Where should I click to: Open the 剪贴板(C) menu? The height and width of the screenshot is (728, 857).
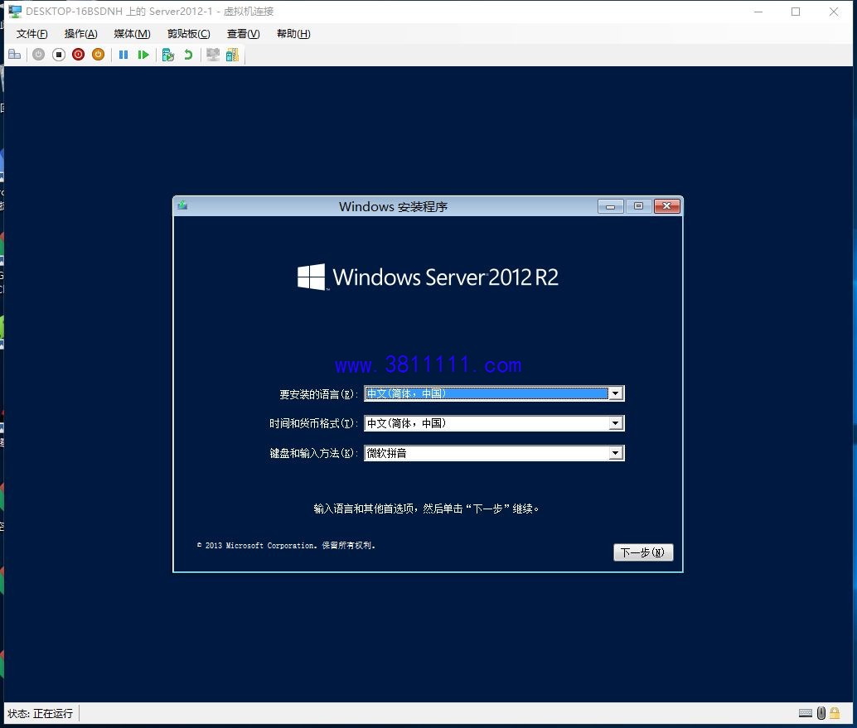click(189, 34)
